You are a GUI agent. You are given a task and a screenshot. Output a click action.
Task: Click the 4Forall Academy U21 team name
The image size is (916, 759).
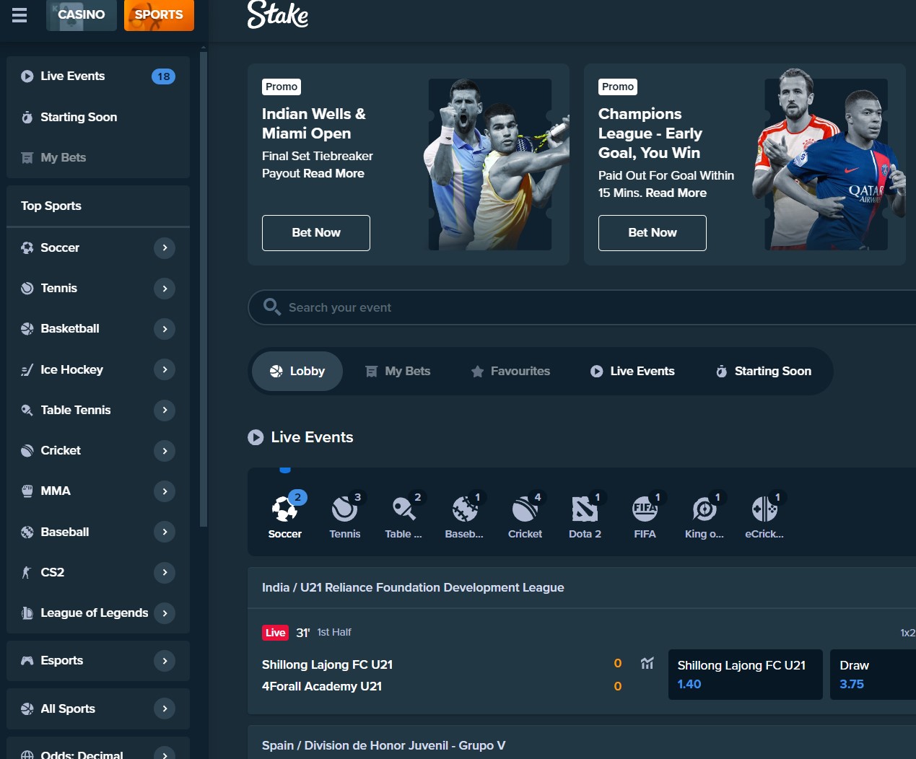[x=321, y=686]
